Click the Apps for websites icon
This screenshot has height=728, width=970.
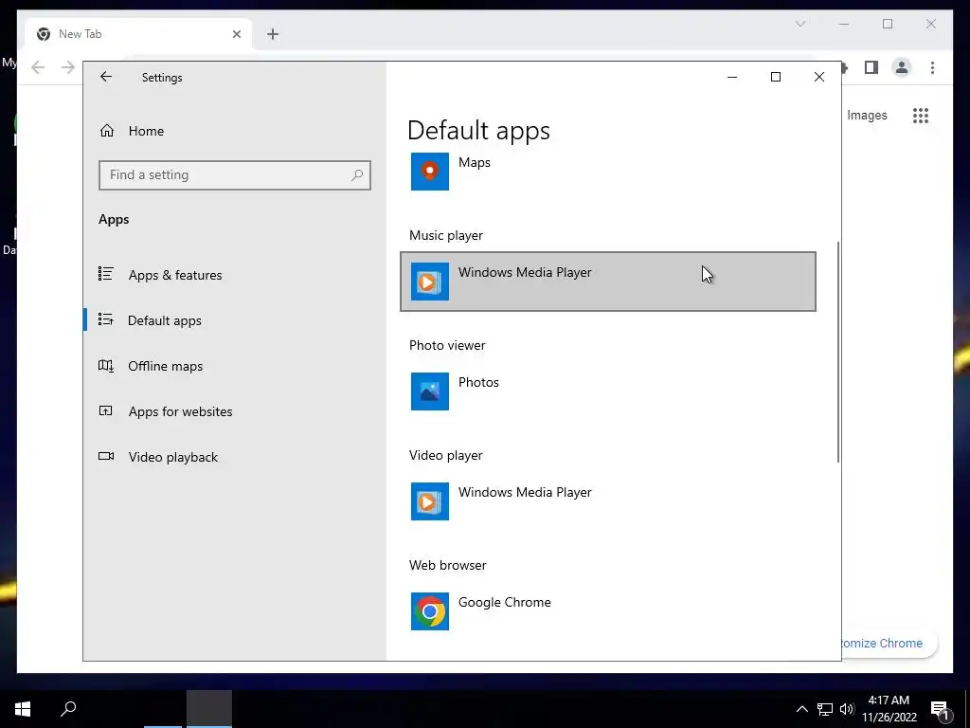106,410
